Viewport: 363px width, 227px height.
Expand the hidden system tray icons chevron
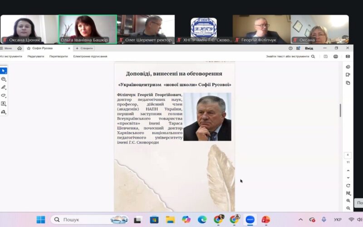pos(300,219)
